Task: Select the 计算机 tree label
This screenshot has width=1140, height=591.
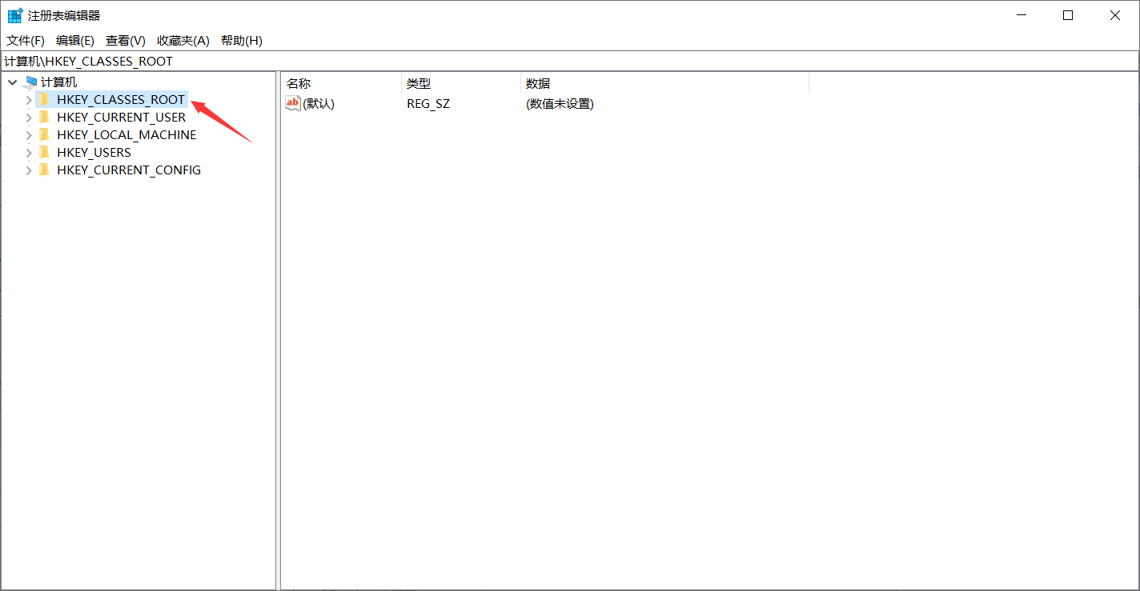Action: coord(59,82)
